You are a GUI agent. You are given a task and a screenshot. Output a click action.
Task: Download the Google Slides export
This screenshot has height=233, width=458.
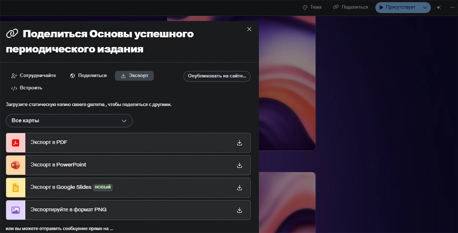pyautogui.click(x=239, y=188)
